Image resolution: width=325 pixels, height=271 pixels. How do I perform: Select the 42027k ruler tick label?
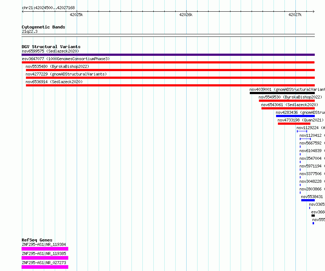click(295, 15)
